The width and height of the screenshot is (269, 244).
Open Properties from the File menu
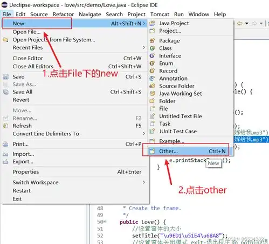(x=74, y=172)
